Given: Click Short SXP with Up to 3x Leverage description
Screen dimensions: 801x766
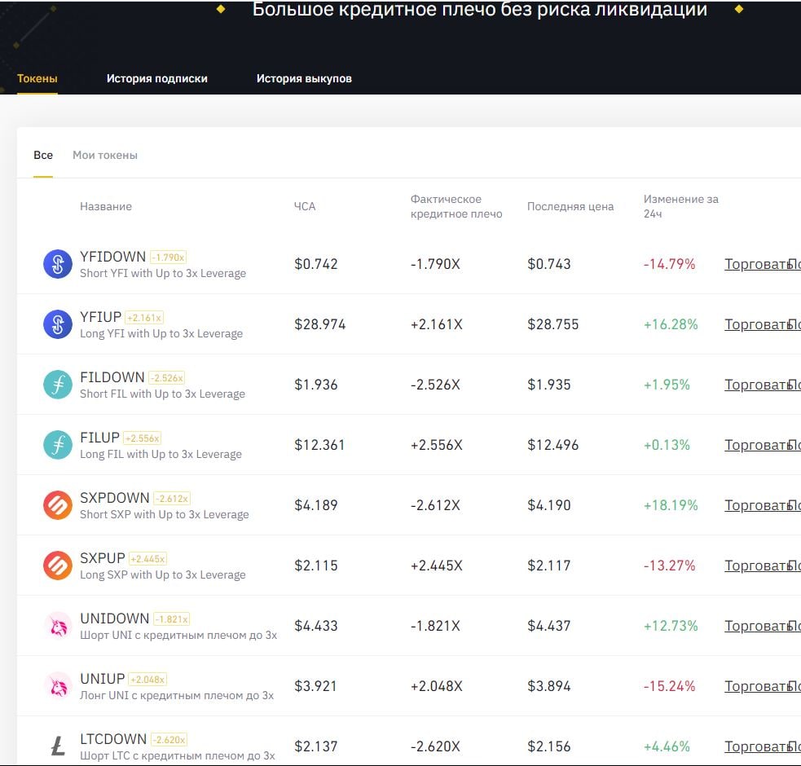Looking at the screenshot, I should (x=165, y=514).
